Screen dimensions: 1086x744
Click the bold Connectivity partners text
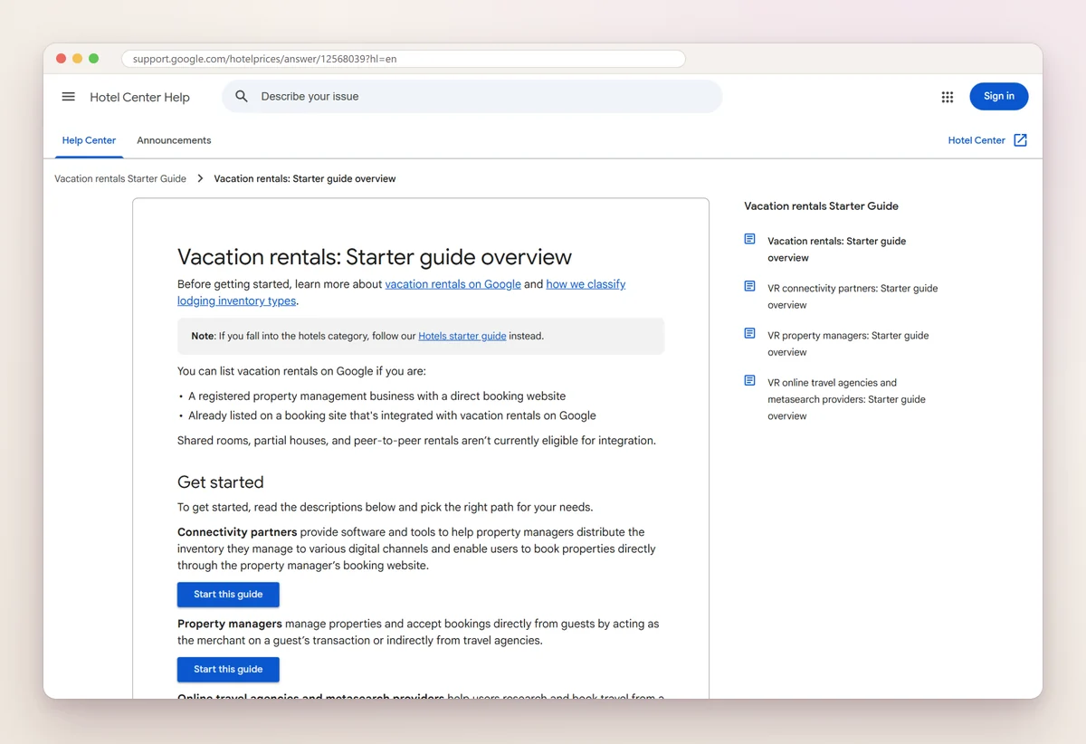pyautogui.click(x=237, y=532)
